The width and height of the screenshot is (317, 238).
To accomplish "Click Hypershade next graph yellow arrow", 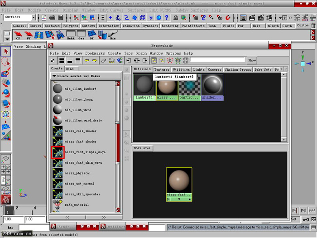I will (95, 60).
